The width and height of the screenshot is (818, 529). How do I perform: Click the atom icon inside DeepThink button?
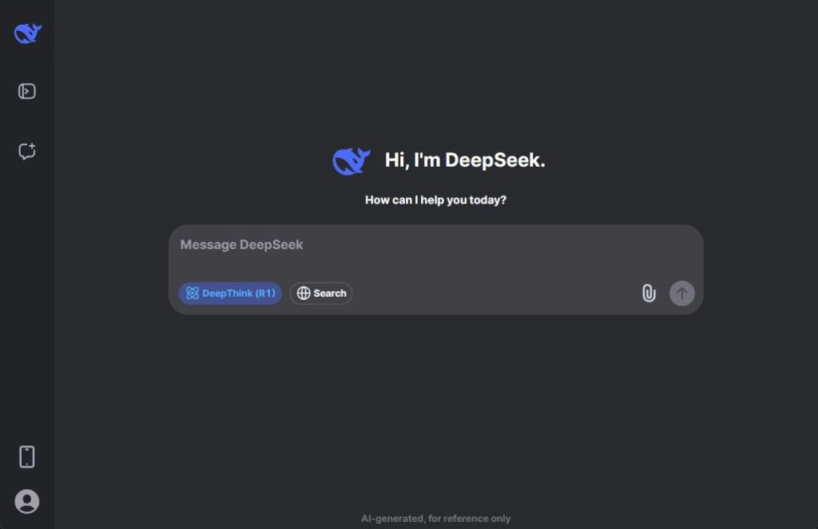(193, 293)
